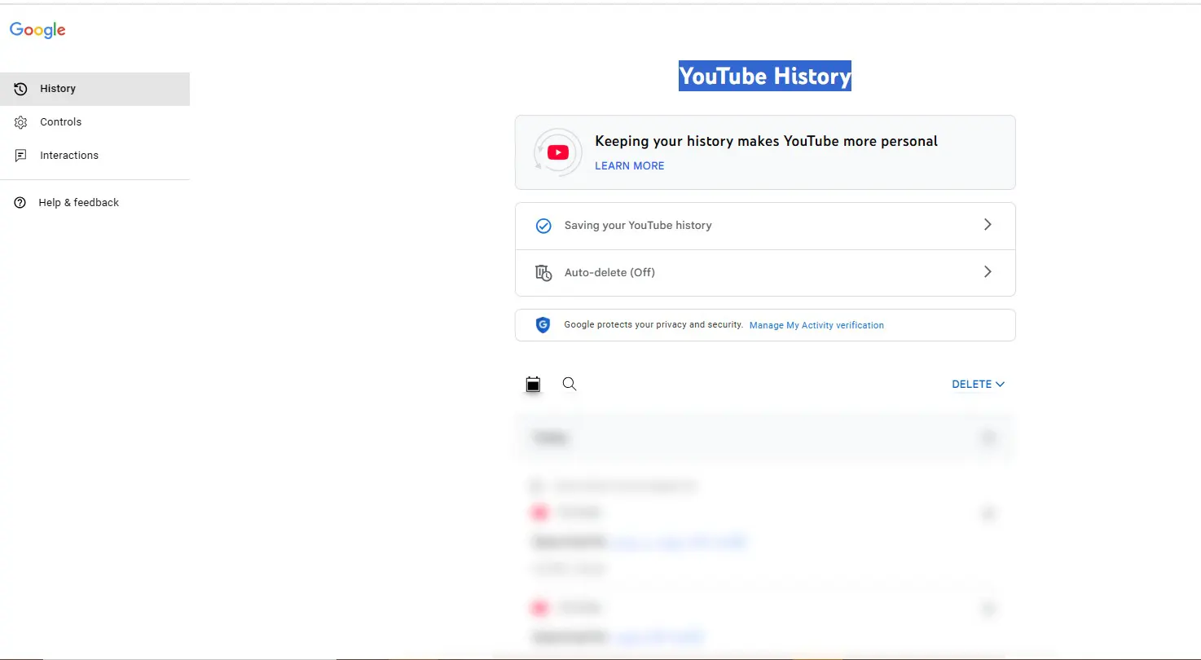Click the magnifying glass search icon
Viewport: 1201px width, 660px height.
[x=570, y=384]
